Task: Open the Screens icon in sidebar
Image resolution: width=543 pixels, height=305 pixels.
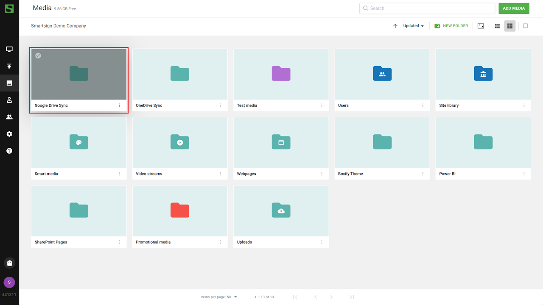Action: tap(9, 49)
